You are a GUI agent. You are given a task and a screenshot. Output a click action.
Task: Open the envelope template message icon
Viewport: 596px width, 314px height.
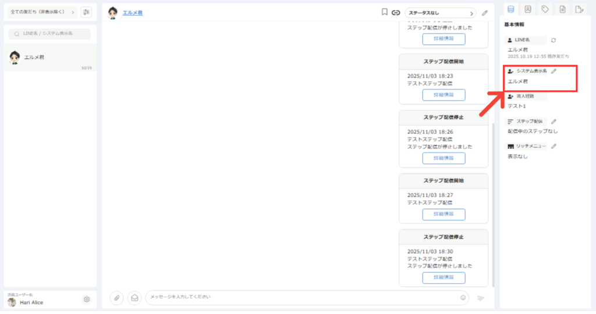point(134,298)
